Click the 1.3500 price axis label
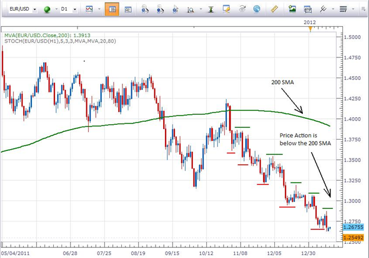Screen dimensions: 369x258 click(352, 160)
